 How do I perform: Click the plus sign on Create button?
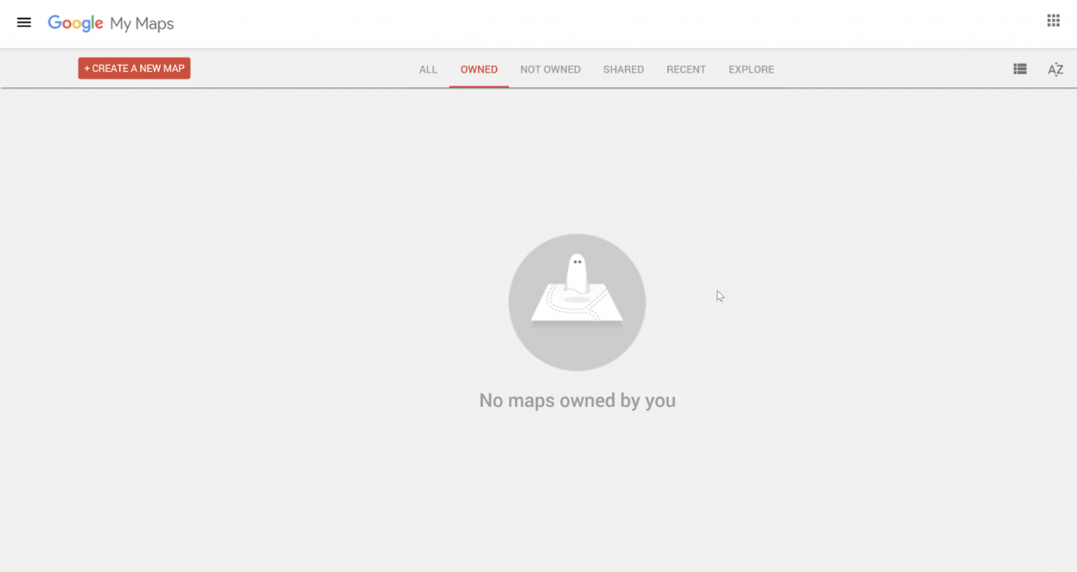point(87,68)
